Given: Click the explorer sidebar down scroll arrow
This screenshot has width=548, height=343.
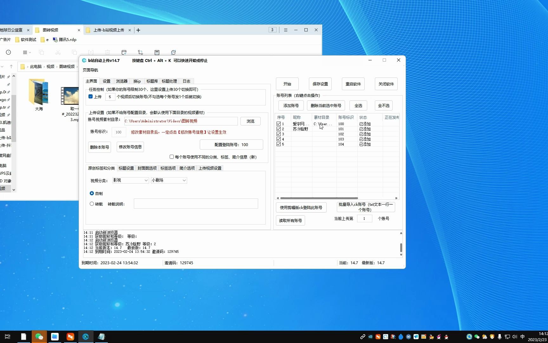Looking at the screenshot, I should click(14, 190).
